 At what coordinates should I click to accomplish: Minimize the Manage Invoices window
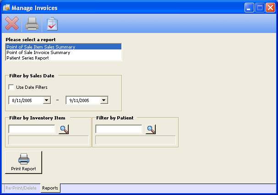pyautogui.click(x=250, y=8)
